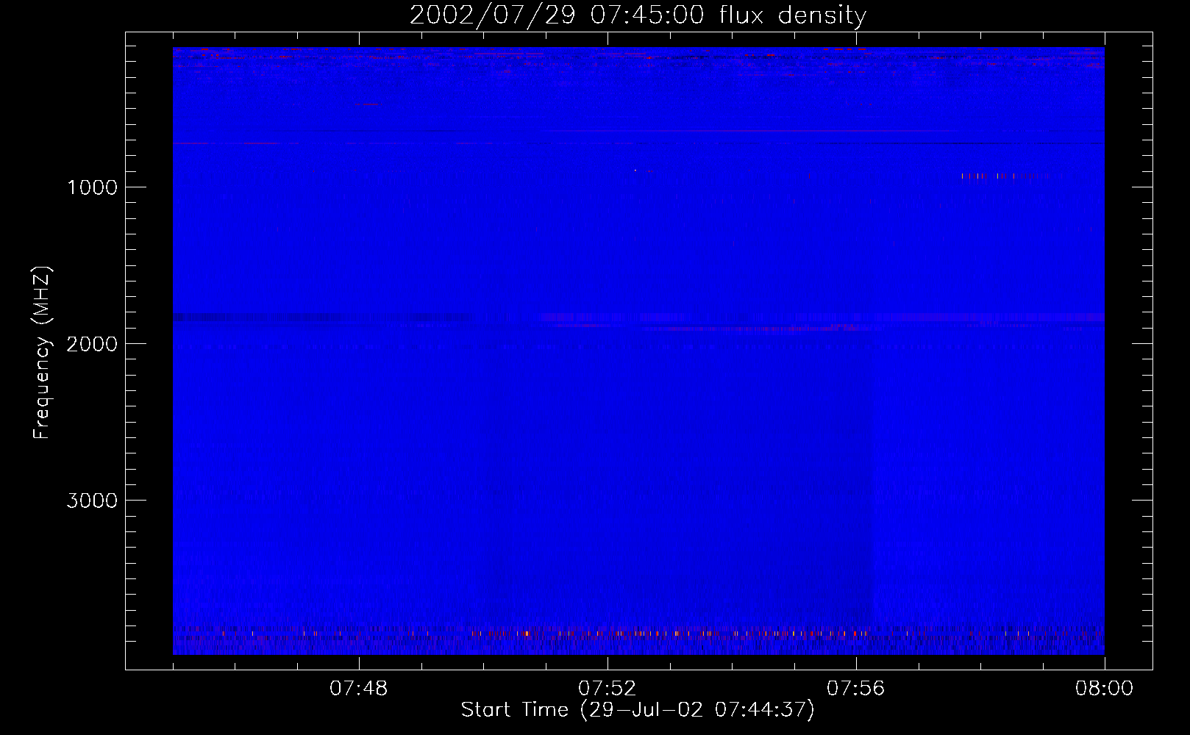The height and width of the screenshot is (735, 1190).
Task: Click the 07:48 time axis label
Action: click(x=359, y=689)
